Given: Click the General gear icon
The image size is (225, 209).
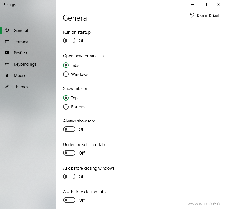Looking at the screenshot, I should pos(7,30).
